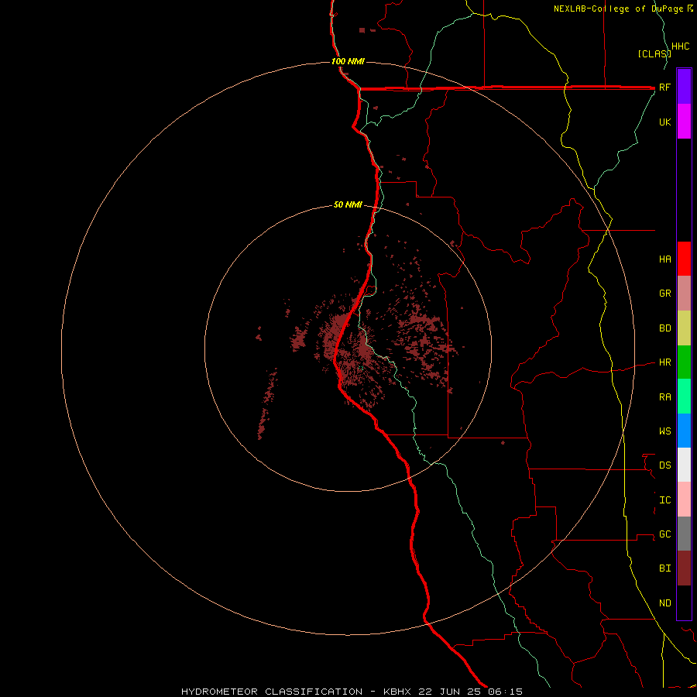697x697 pixels.
Task: Select the yellow BD legend swatch
Action: (x=684, y=328)
